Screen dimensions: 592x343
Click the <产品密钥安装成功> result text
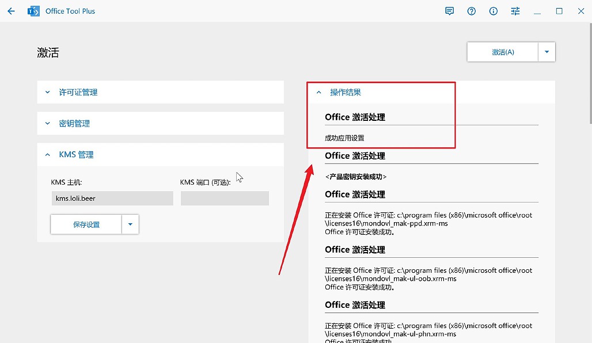pyautogui.click(x=356, y=177)
